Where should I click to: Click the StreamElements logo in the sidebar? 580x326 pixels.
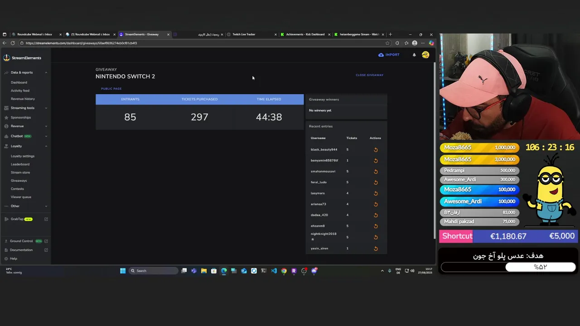pyautogui.click(x=22, y=58)
